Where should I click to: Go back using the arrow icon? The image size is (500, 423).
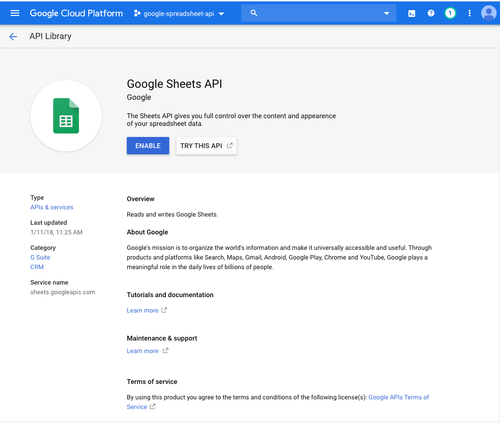click(13, 36)
